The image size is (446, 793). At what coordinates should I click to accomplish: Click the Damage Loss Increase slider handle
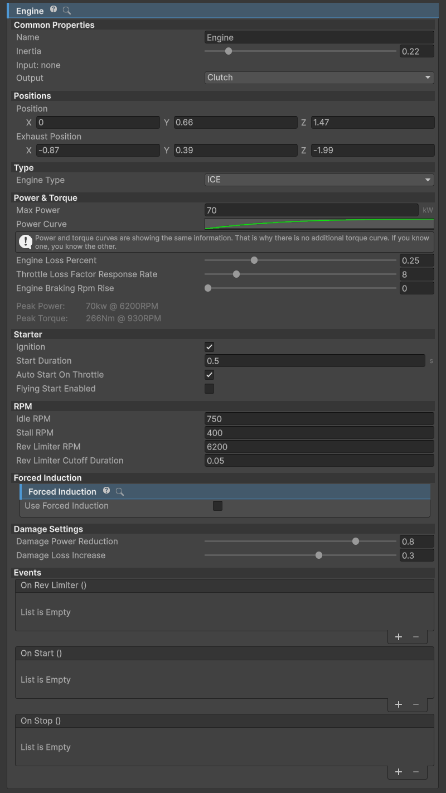coord(319,555)
